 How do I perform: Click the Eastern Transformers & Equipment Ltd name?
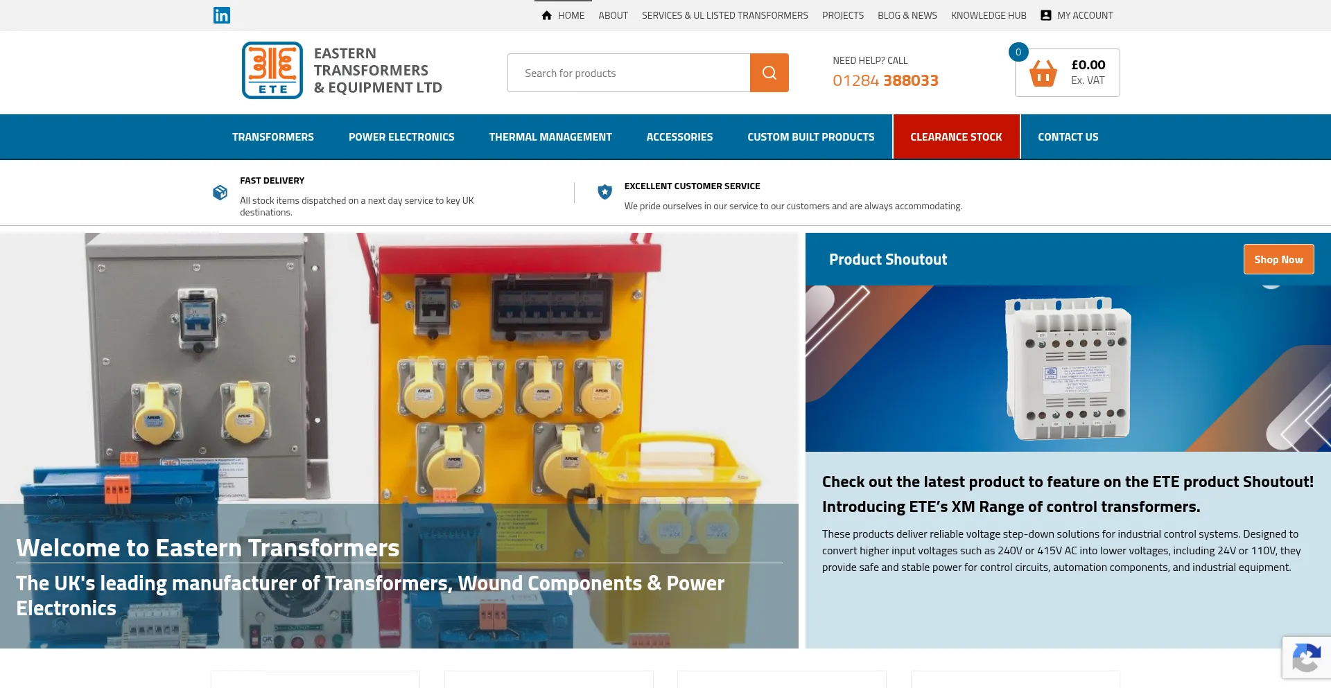378,70
